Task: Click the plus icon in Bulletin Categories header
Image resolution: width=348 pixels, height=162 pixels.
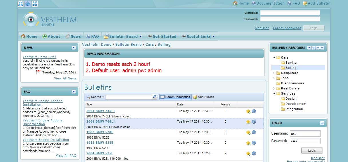Action: pos(318,48)
